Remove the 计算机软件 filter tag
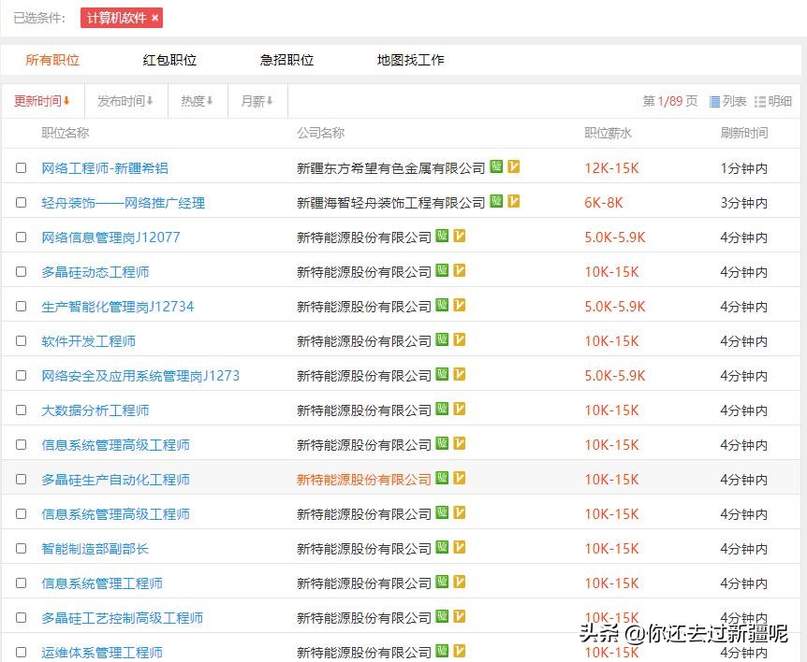This screenshot has height=662, width=807. [x=153, y=18]
